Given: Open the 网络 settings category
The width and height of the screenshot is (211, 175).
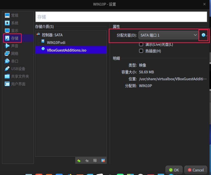Looking at the screenshot, I should pos(14,53).
